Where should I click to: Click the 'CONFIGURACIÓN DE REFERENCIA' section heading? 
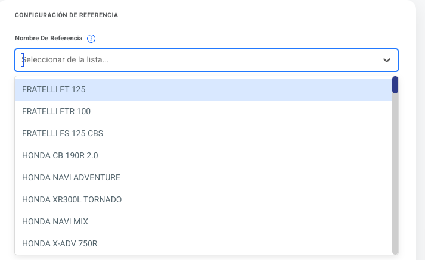pos(66,15)
